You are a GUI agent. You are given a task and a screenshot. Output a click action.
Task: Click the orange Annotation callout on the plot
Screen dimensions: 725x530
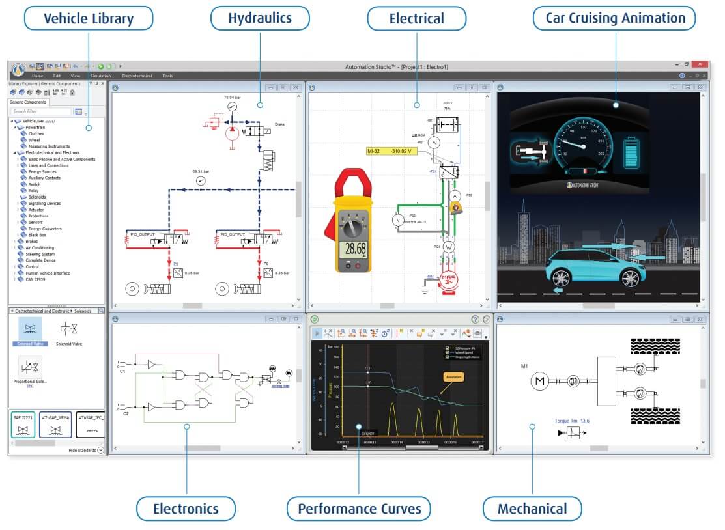tap(453, 377)
